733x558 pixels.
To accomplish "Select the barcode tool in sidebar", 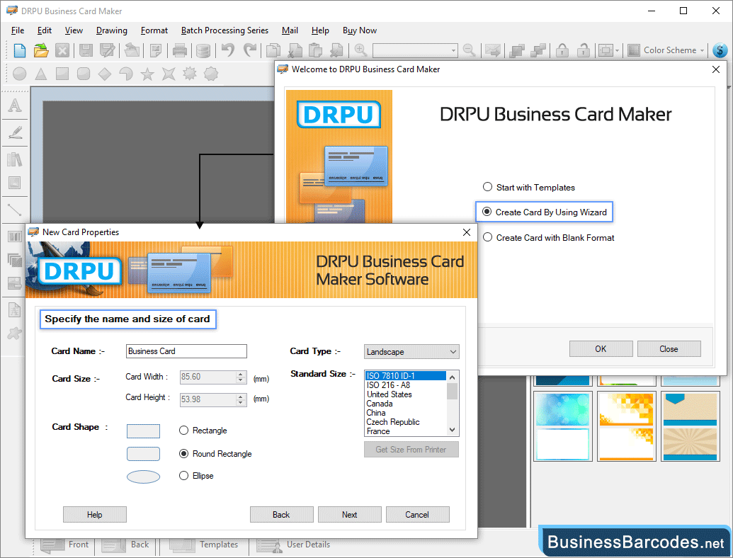I will click(15, 237).
